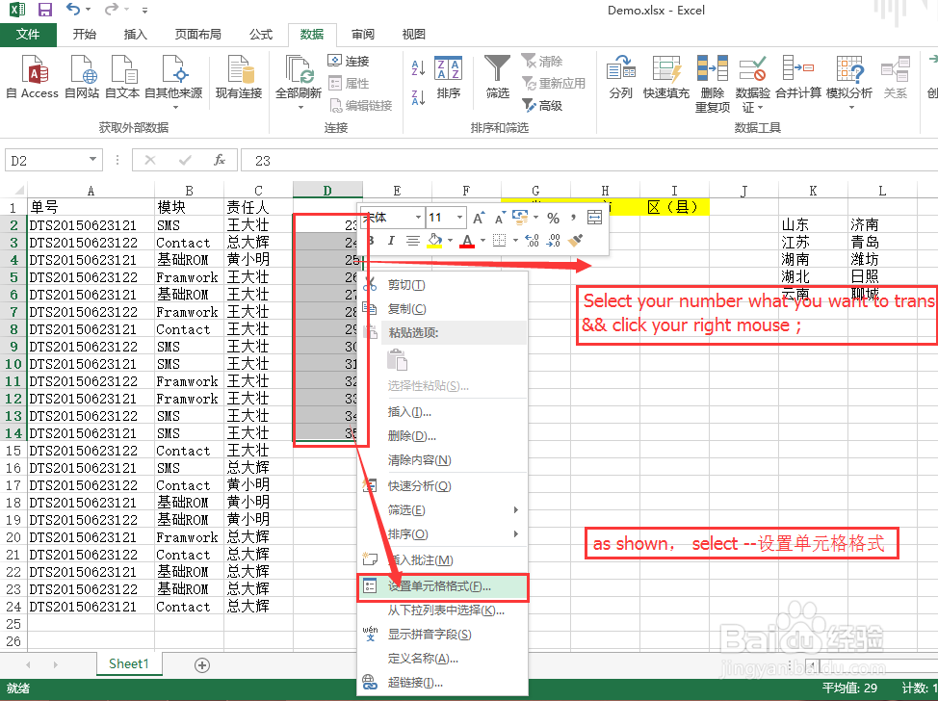The image size is (938, 701).
Task: Choose Format Cells in context menu
Action: click(443, 586)
